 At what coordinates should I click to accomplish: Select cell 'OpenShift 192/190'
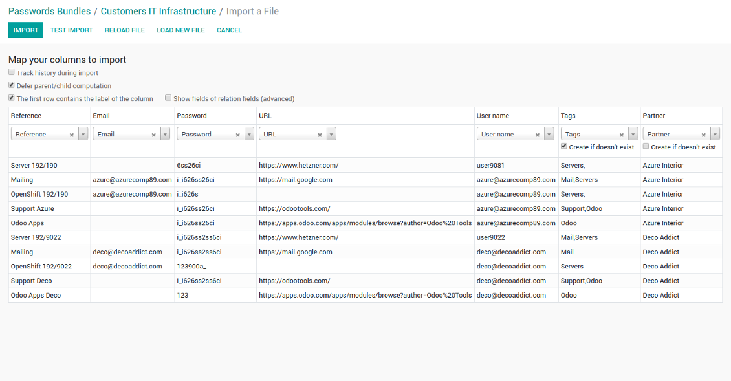point(39,194)
